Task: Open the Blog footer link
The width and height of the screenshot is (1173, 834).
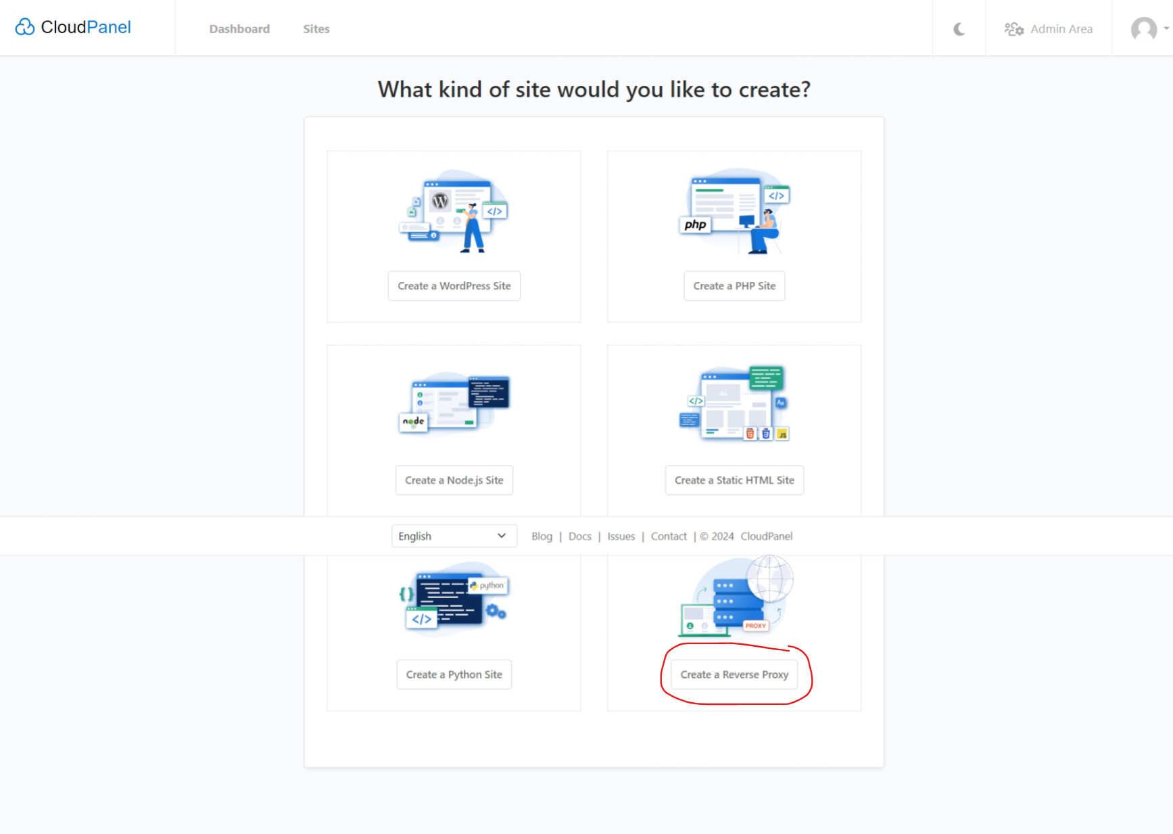Action: coord(542,536)
